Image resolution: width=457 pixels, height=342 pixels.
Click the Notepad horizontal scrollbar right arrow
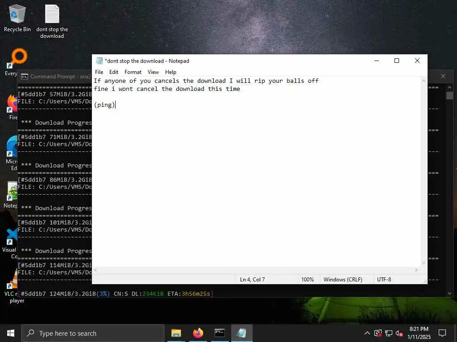tap(416, 270)
